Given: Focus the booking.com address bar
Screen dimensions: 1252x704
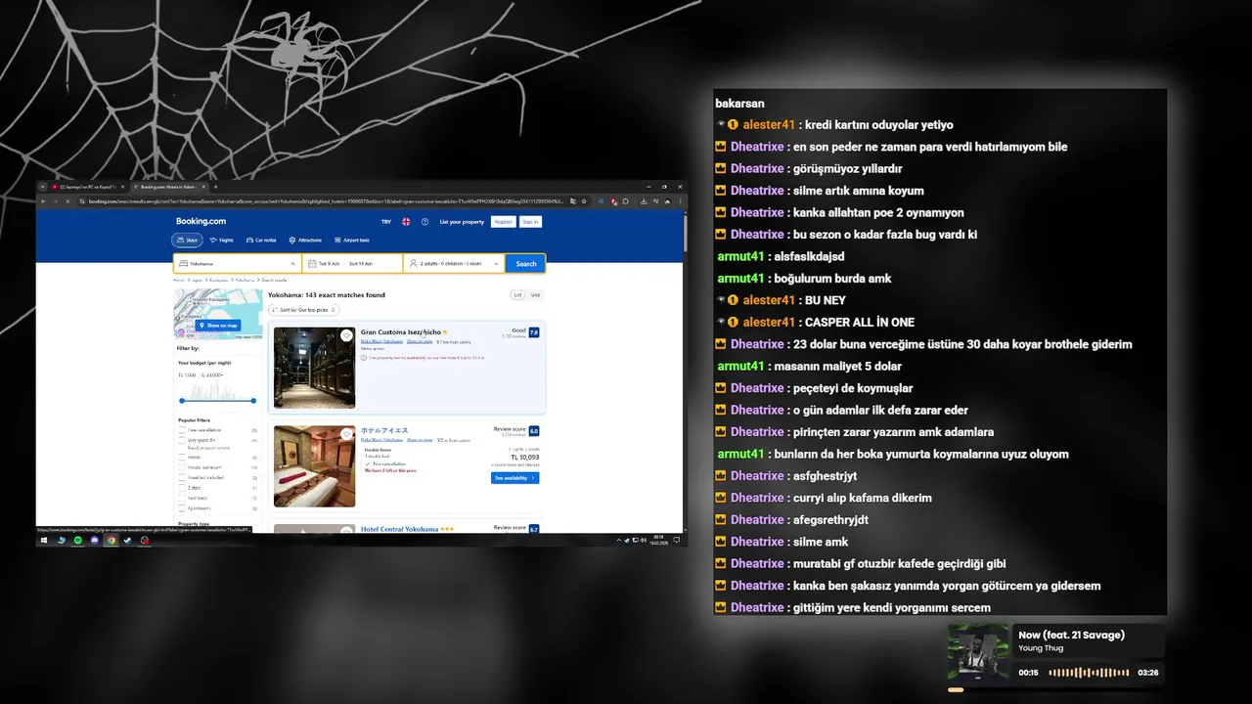Looking at the screenshot, I should 328,201.
